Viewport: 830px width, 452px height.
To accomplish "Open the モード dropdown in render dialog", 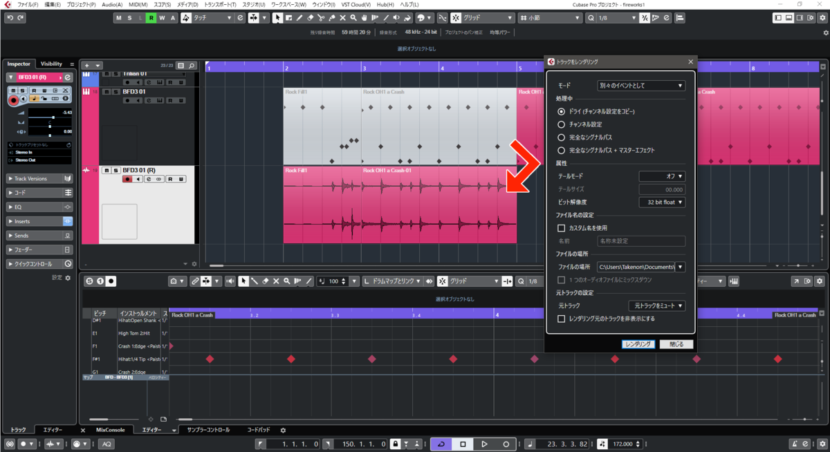I will tap(641, 86).
